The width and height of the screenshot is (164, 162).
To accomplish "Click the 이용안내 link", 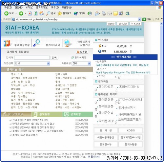I will click(135, 24).
